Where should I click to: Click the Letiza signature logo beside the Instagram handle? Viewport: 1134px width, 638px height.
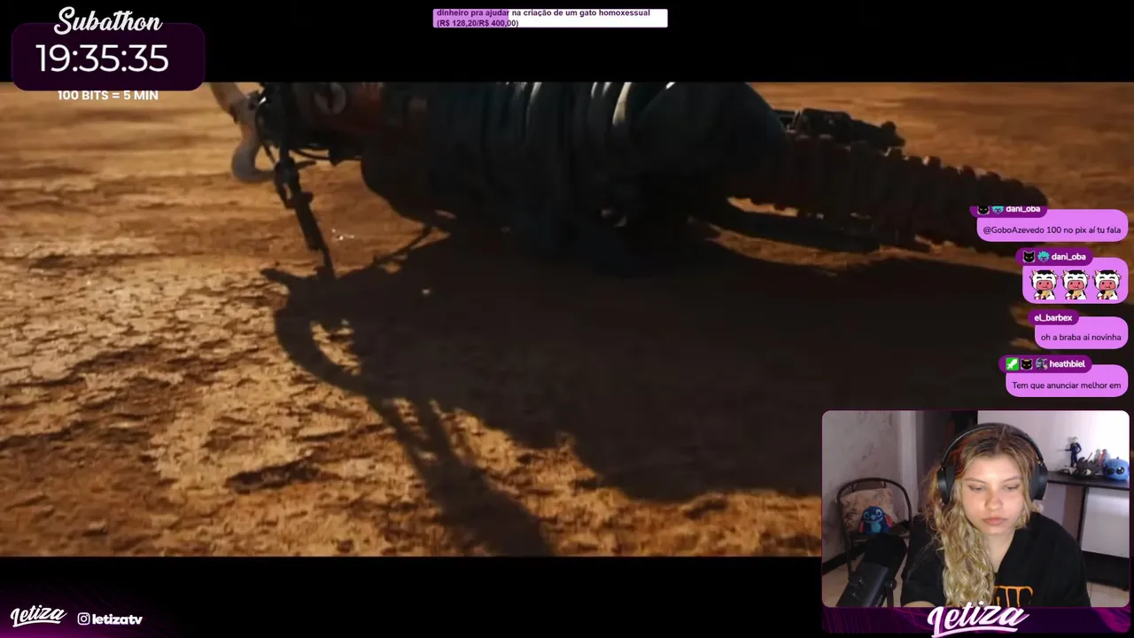pyautogui.click(x=38, y=616)
